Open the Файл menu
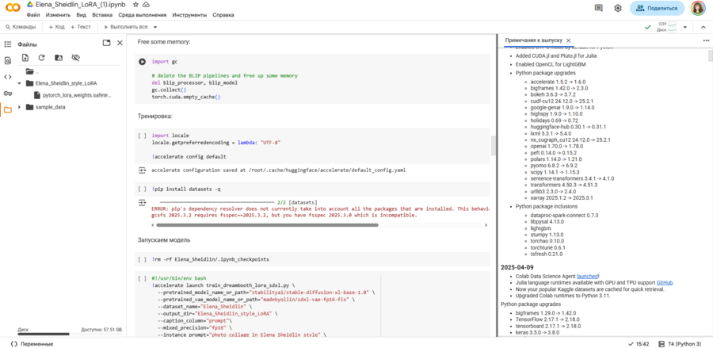 pyautogui.click(x=33, y=15)
